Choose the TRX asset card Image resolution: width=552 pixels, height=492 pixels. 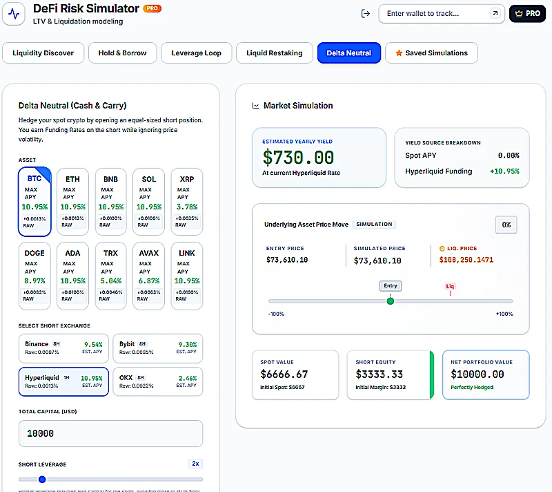pos(110,276)
